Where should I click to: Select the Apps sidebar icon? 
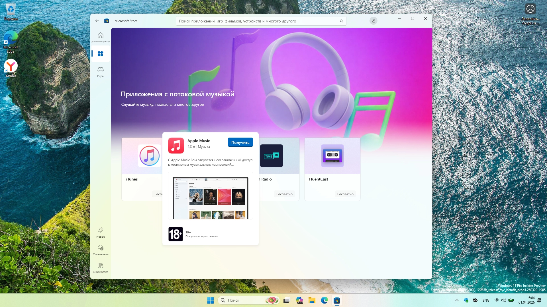coord(100,54)
